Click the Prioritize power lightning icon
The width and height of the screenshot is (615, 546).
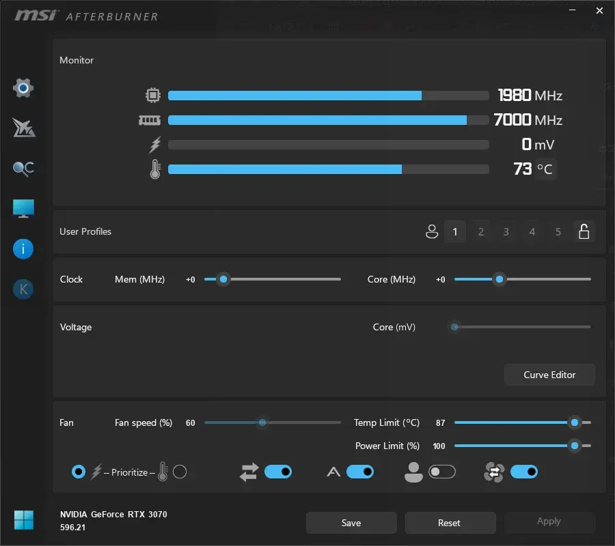tap(96, 472)
